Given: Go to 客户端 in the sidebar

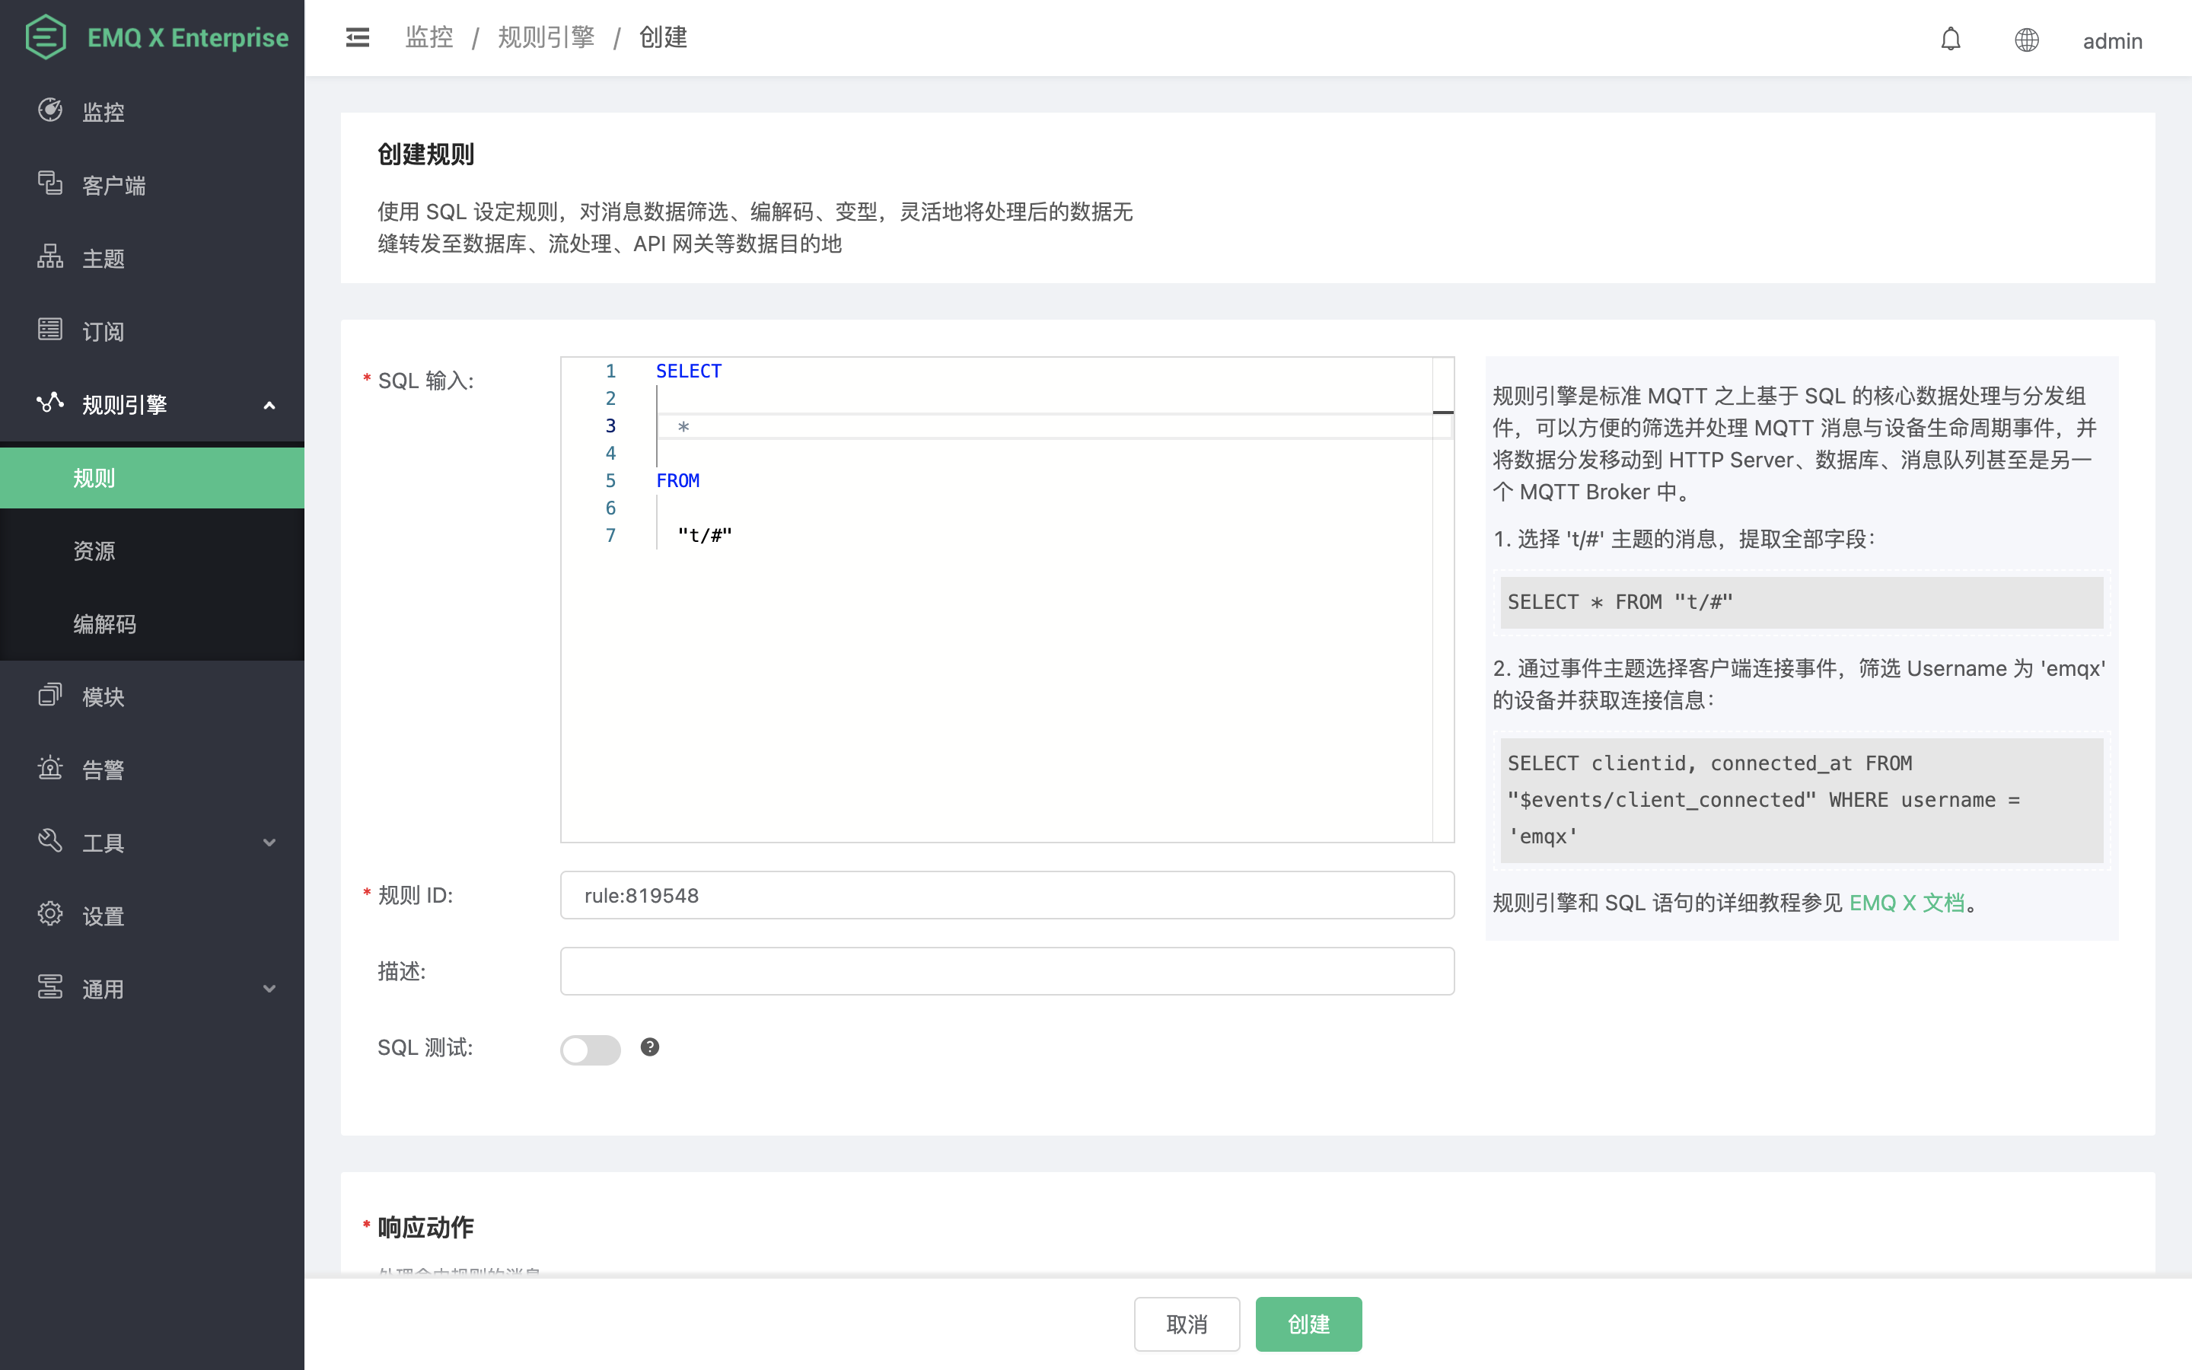Looking at the screenshot, I should point(113,185).
